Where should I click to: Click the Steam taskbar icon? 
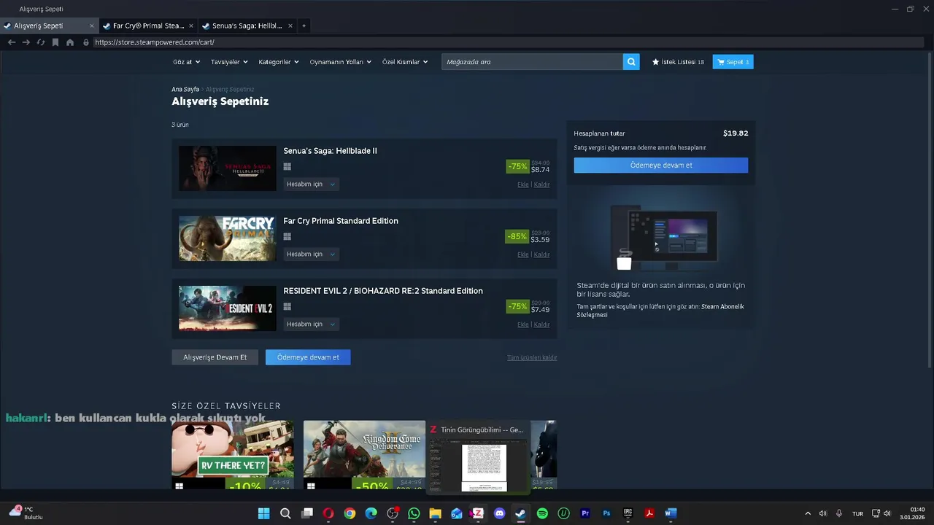tap(520, 513)
